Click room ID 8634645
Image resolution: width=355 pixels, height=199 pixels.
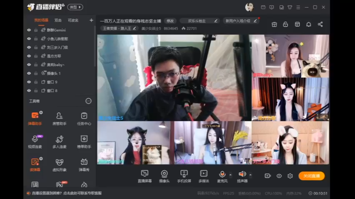pos(171,28)
